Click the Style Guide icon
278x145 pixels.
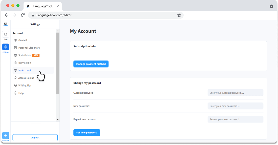pyautogui.click(x=16, y=55)
